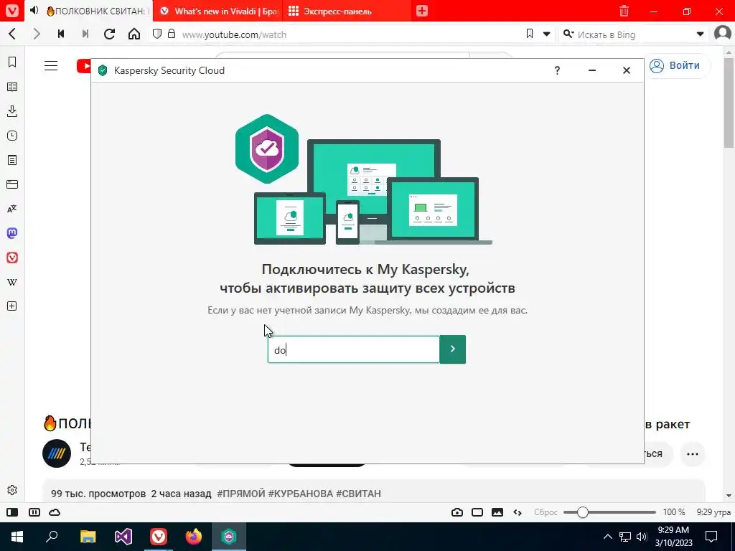Screen dimensions: 735x551
Task: Open Visual Studio from the taskbar
Action: coord(123,537)
